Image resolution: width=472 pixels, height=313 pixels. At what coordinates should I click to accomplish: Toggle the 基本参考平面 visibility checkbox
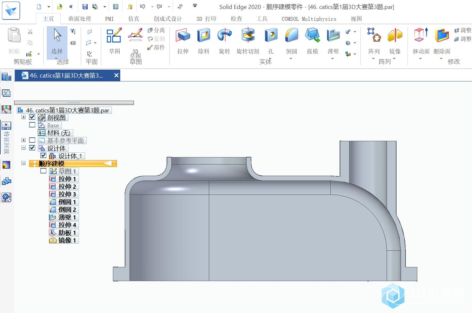coord(32,140)
